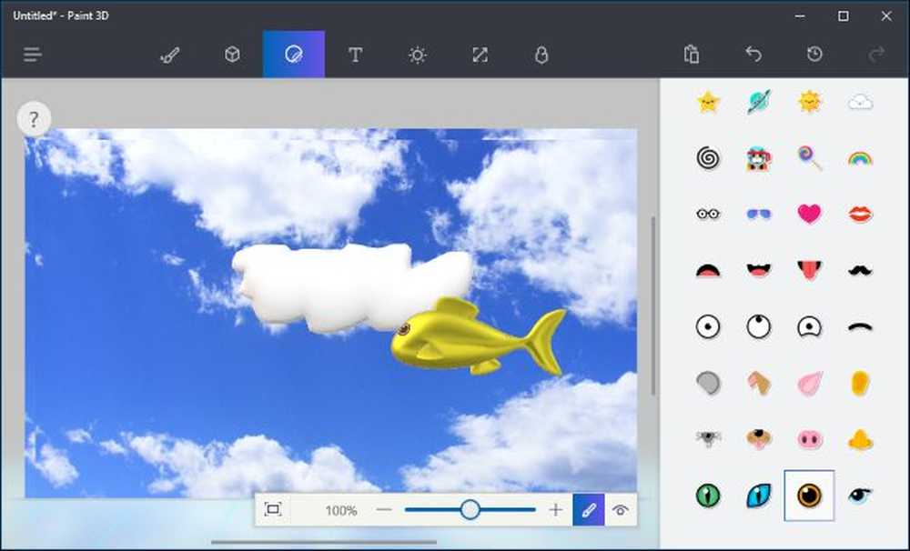Select the green cat eye sticker

[x=708, y=496]
